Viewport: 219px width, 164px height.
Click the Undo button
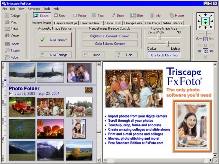pos(93,55)
